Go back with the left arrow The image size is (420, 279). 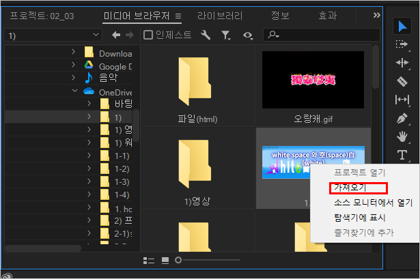coord(115,35)
